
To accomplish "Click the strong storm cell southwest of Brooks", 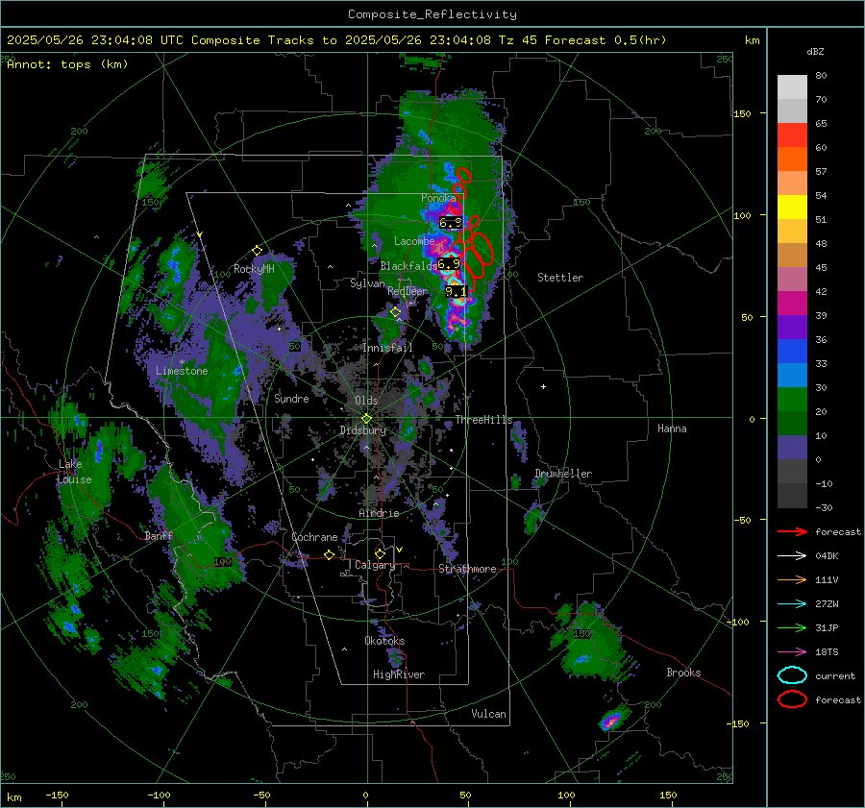I will [610, 721].
